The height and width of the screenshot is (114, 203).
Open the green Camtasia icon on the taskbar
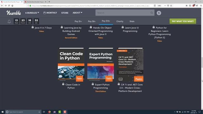[x=60, y=112]
